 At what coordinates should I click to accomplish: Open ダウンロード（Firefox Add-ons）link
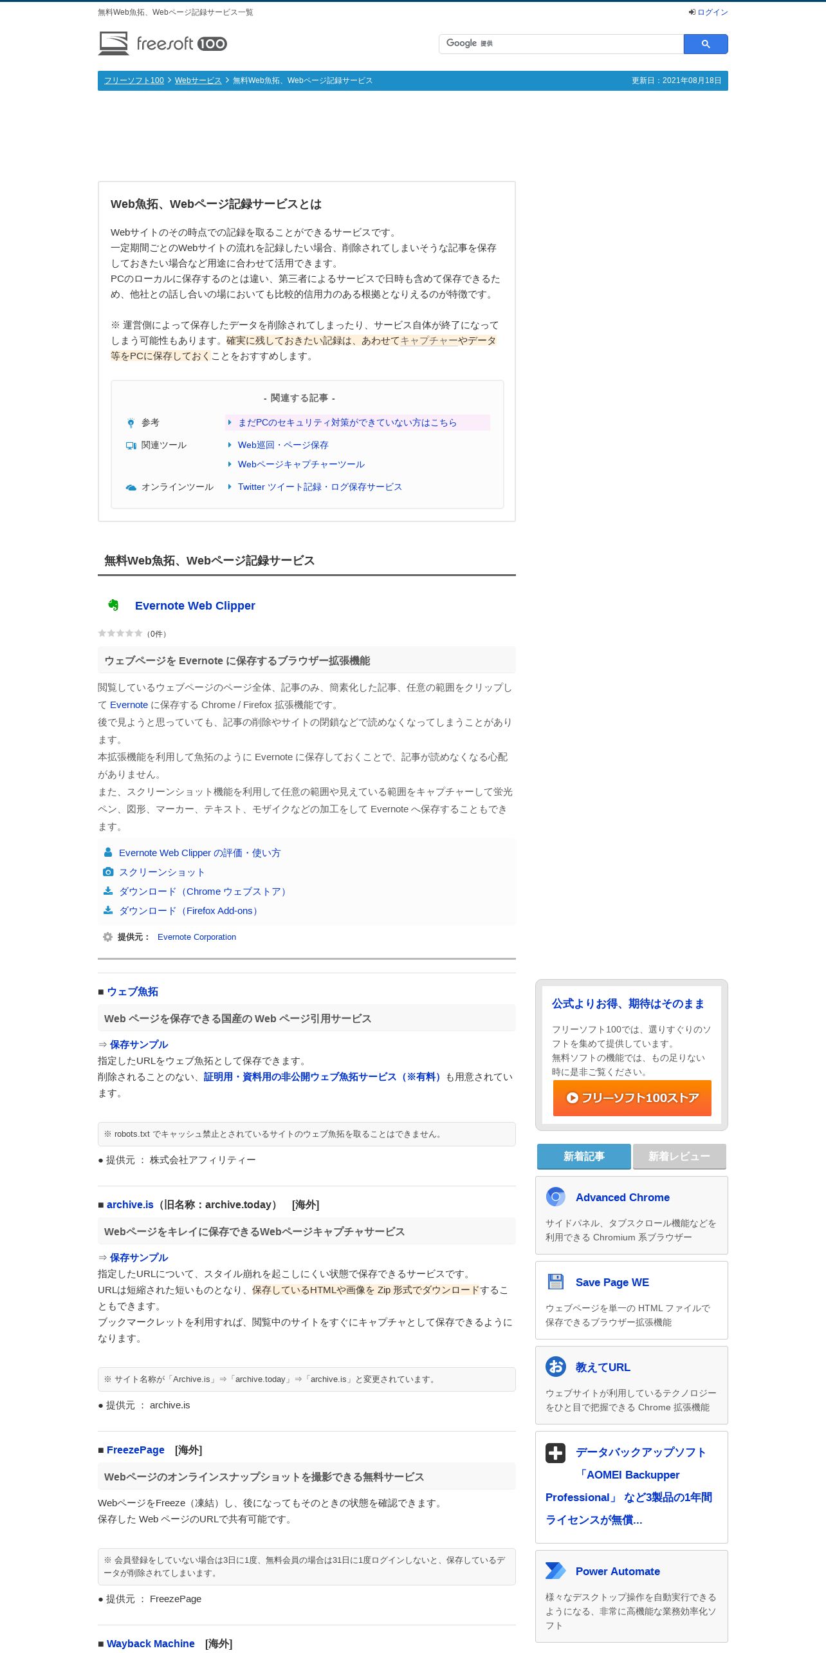tap(190, 911)
